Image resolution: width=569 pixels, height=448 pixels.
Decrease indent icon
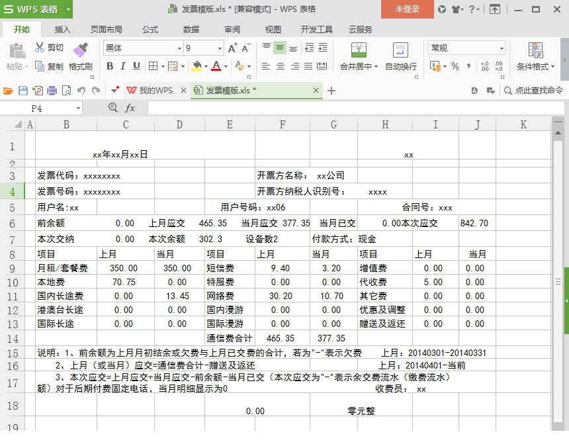[309, 48]
